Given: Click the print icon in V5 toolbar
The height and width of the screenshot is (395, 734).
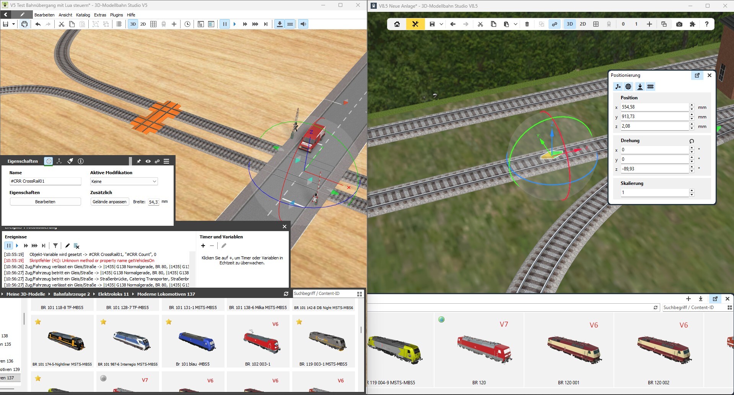Looking at the screenshot, I should click(24, 24).
